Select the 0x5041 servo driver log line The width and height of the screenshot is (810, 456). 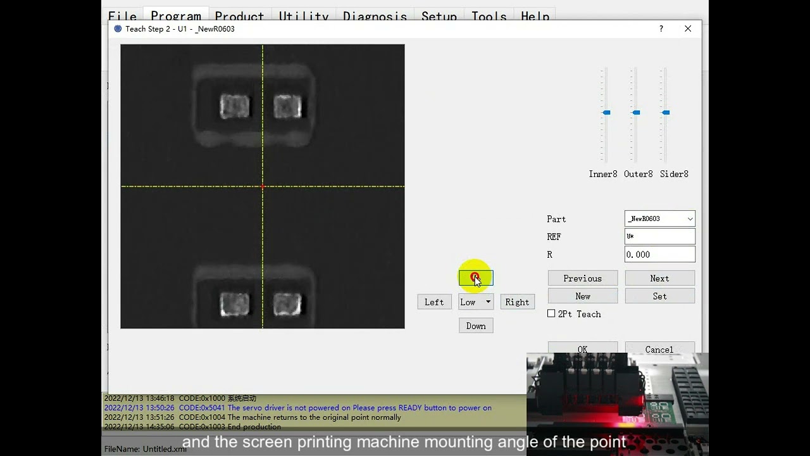click(x=298, y=408)
